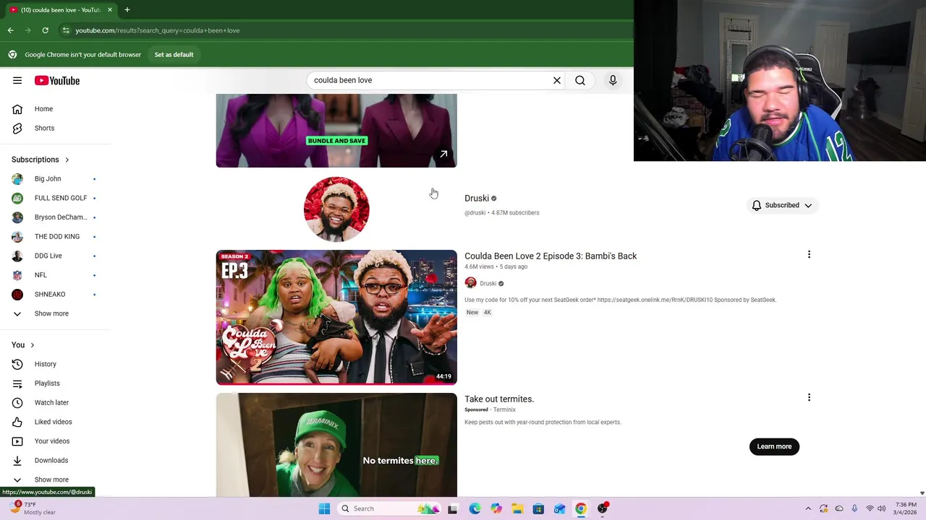926x520 pixels.
Task: Click the Learn more button
Action: pos(774,446)
